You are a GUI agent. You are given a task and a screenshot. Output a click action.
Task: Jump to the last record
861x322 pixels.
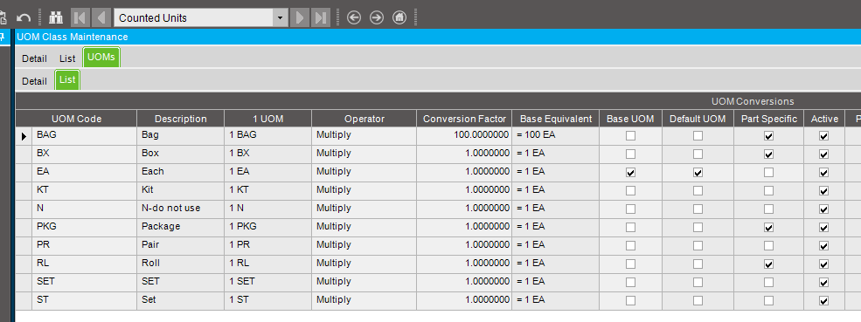[321, 17]
